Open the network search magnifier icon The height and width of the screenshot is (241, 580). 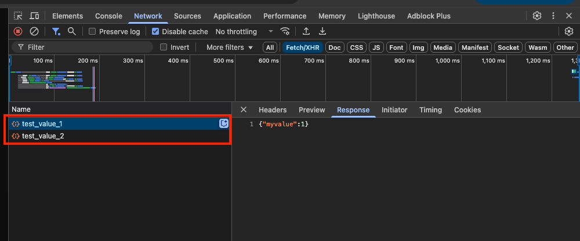72,31
